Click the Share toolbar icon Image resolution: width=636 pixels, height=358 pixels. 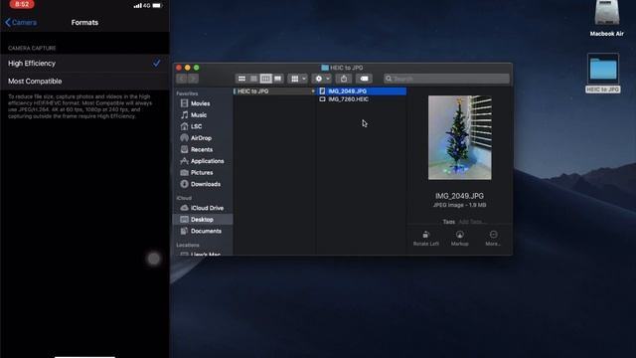pyautogui.click(x=344, y=79)
